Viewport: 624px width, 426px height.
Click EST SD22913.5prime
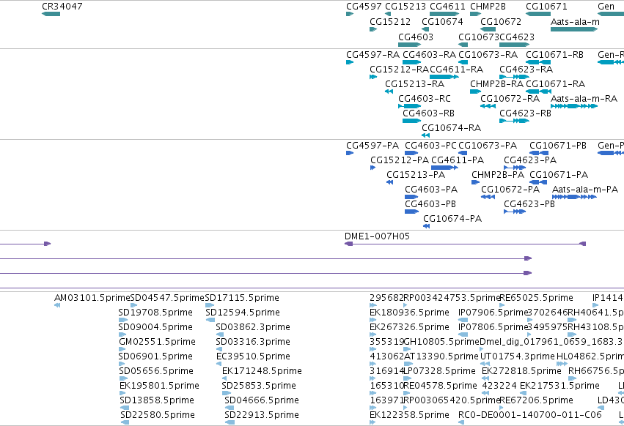pos(229,423)
